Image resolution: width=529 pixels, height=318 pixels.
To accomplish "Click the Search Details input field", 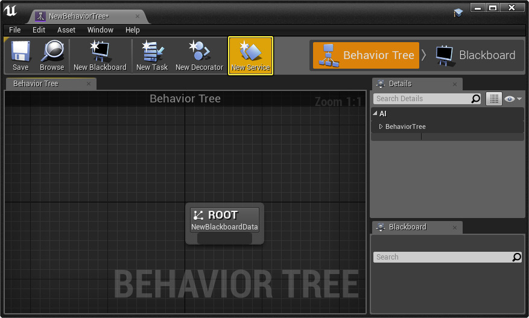I will click(421, 99).
